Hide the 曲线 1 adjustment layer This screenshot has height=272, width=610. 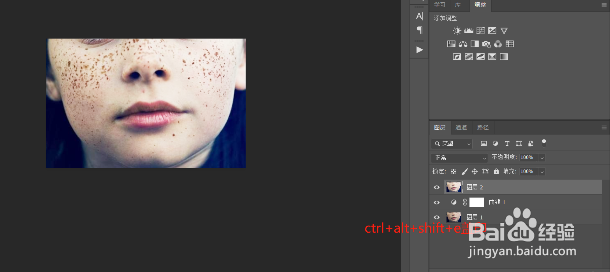pyautogui.click(x=436, y=202)
